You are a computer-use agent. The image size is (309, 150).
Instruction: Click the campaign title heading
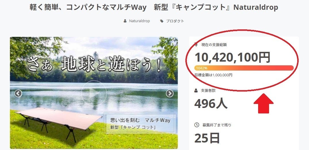tap(154, 7)
